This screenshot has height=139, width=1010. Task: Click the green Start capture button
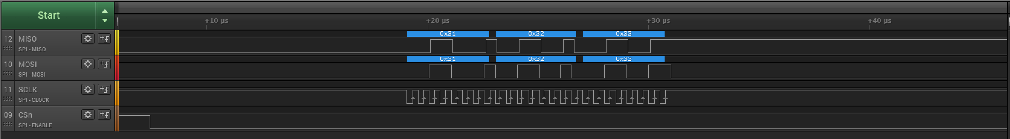tap(48, 15)
